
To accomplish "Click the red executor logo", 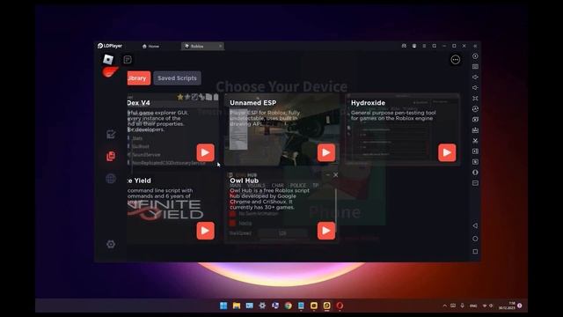I will click(110, 72).
